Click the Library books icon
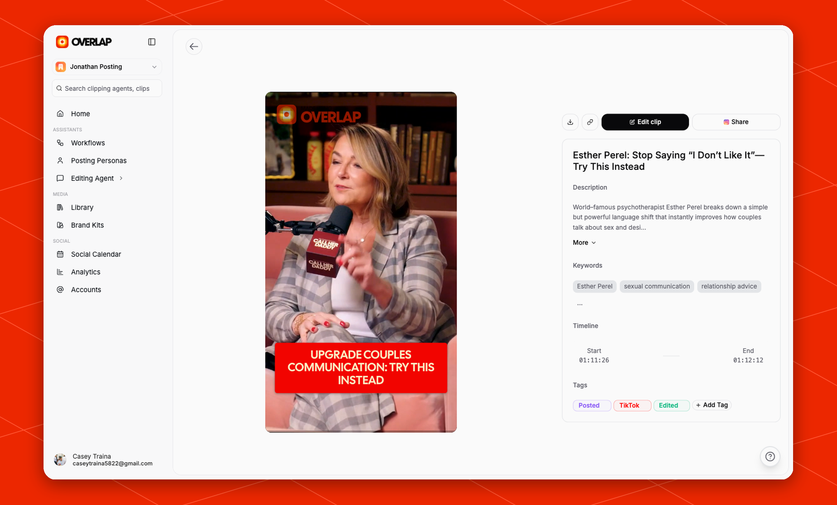Image resolution: width=837 pixels, height=505 pixels. click(60, 207)
